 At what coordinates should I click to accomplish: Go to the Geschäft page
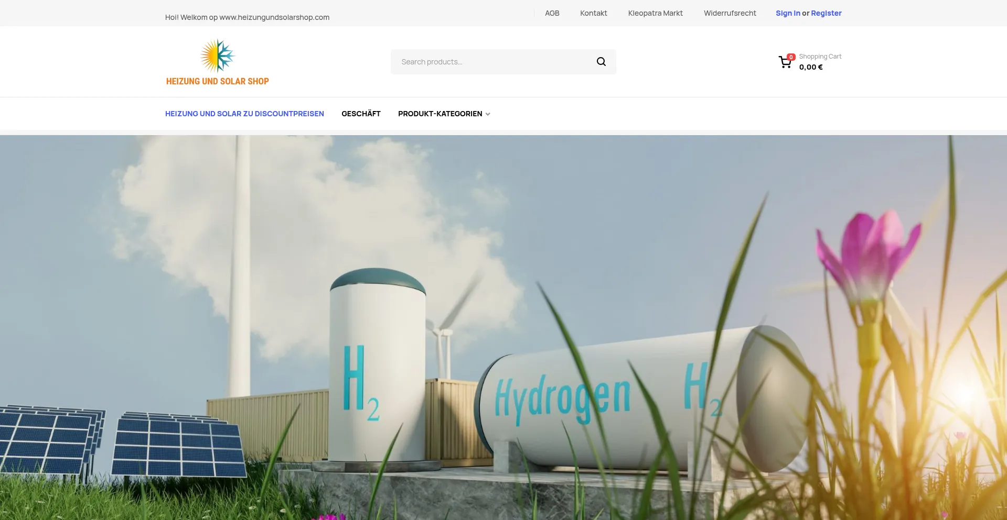(361, 114)
